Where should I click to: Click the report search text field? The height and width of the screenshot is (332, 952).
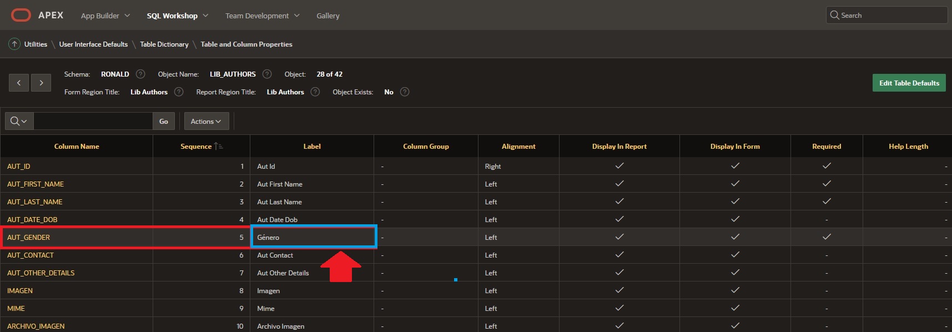[93, 121]
